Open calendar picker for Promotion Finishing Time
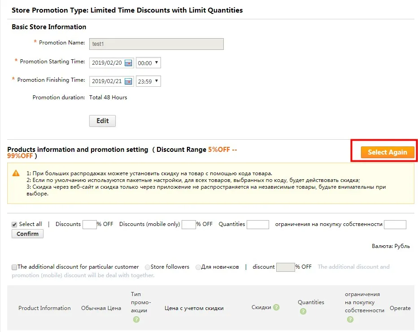418x332 pixels. 128,81
